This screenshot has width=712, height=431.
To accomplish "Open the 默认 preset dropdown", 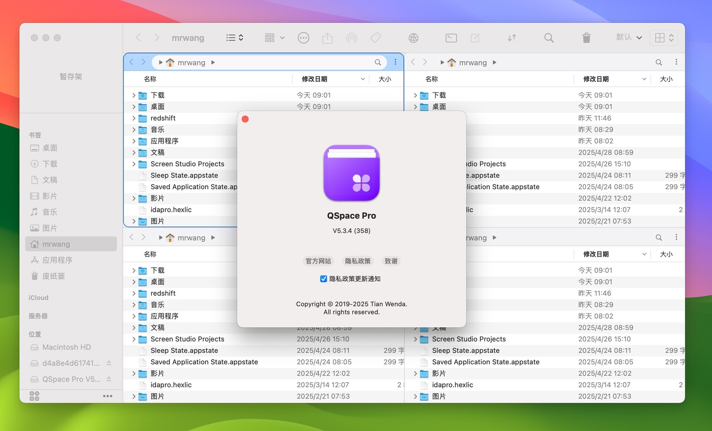I will [x=629, y=37].
